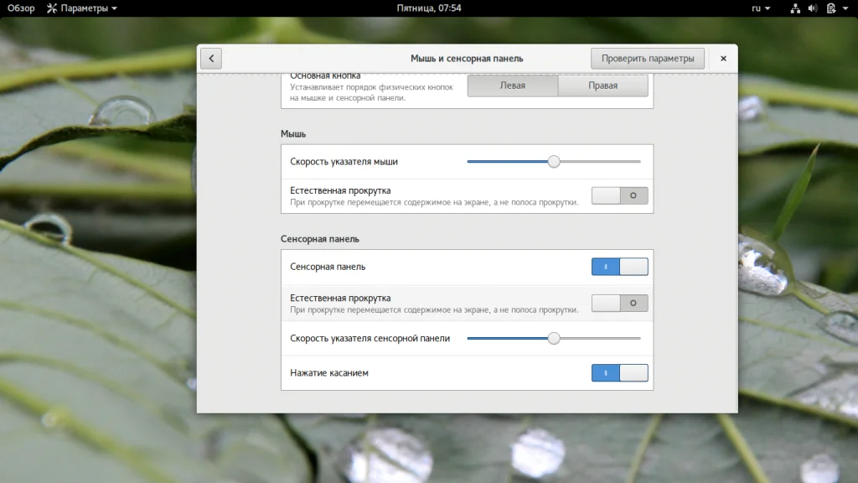
Task: Open the clock calendar Пятница, 07:54
Action: (428, 8)
